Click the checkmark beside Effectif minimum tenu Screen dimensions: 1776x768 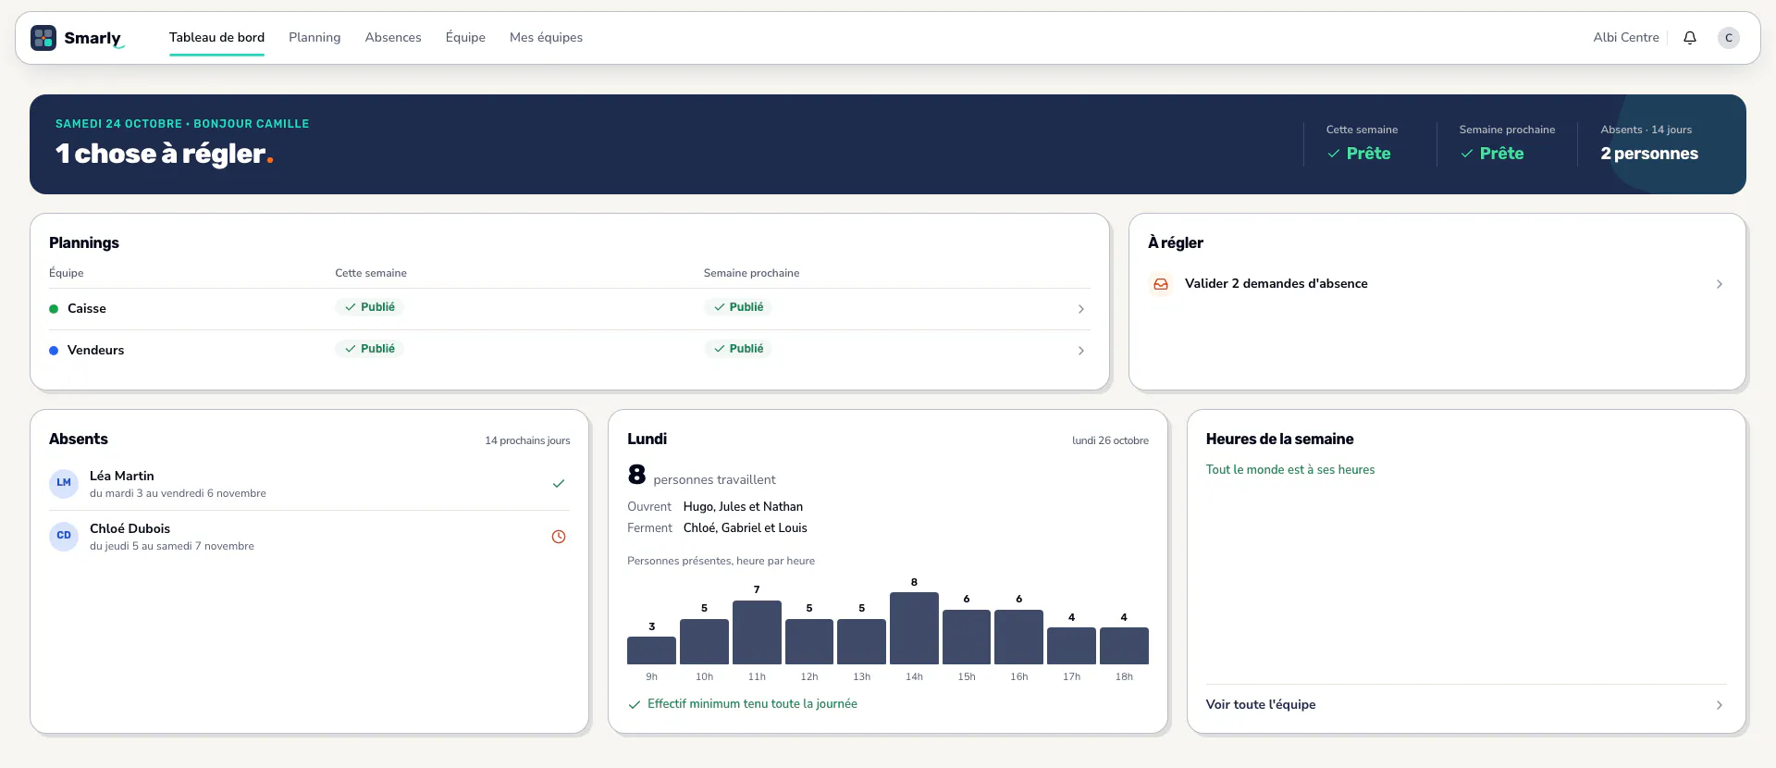635,704
